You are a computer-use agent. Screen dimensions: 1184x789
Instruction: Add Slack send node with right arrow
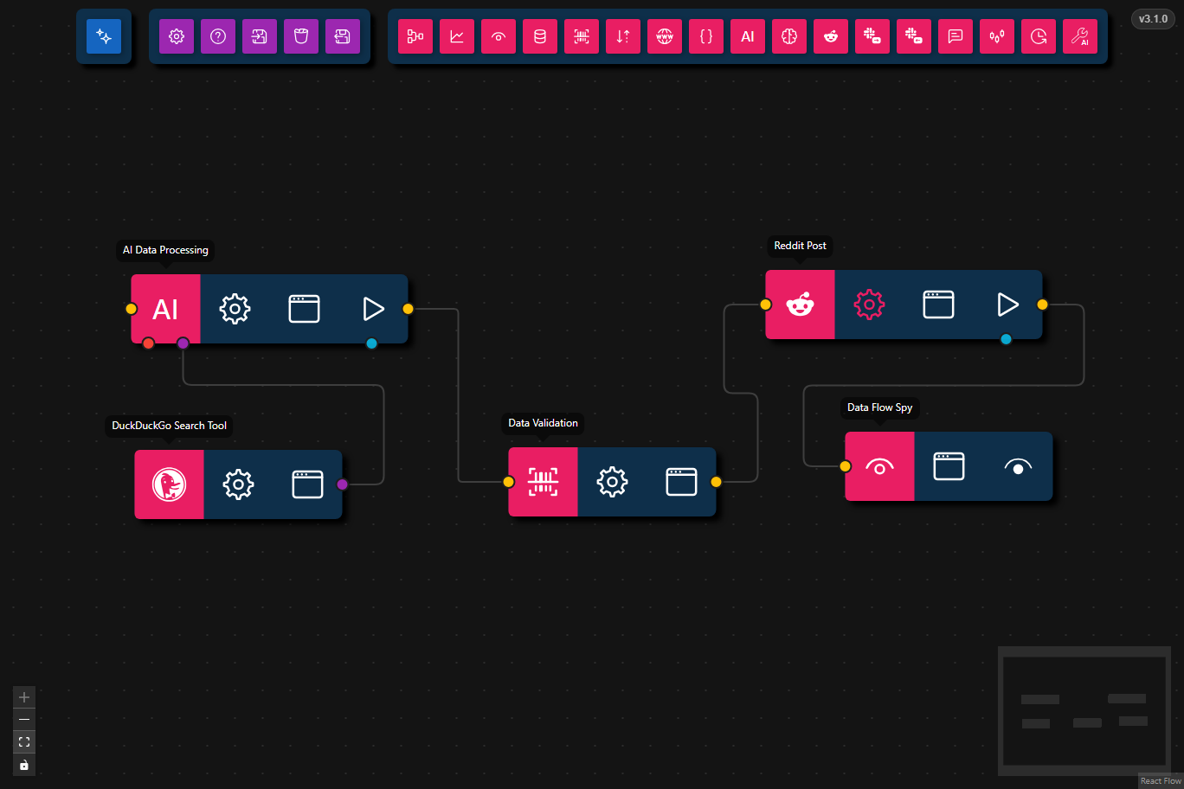tap(872, 36)
